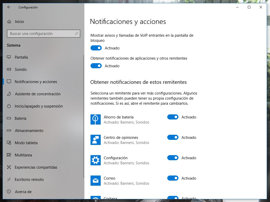Disable VoIP calls on lock screen toggle

pyautogui.click(x=96, y=48)
